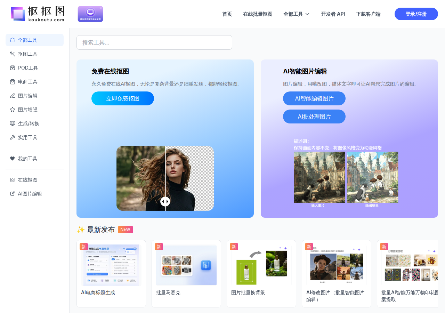Click the 批量马赛克 card title text
445x313 pixels.
pos(168,292)
